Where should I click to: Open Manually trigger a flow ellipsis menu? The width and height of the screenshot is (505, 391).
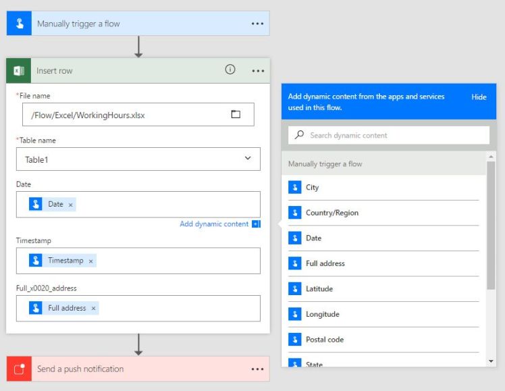click(257, 24)
